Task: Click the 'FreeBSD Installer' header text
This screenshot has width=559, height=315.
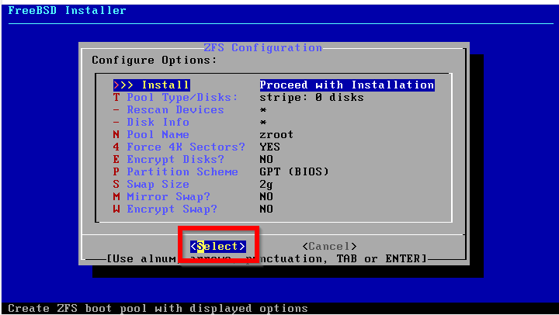Action: coord(67,11)
